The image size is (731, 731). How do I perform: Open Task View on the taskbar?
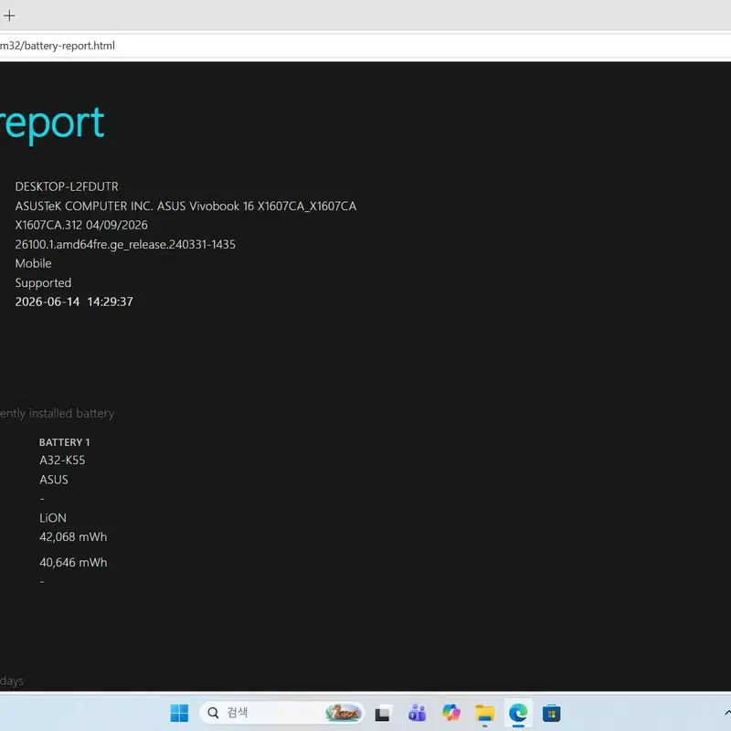[x=382, y=713]
